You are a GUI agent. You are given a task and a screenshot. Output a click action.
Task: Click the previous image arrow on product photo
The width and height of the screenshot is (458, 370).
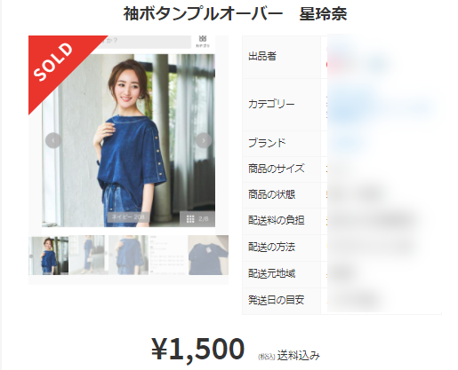coord(53,140)
